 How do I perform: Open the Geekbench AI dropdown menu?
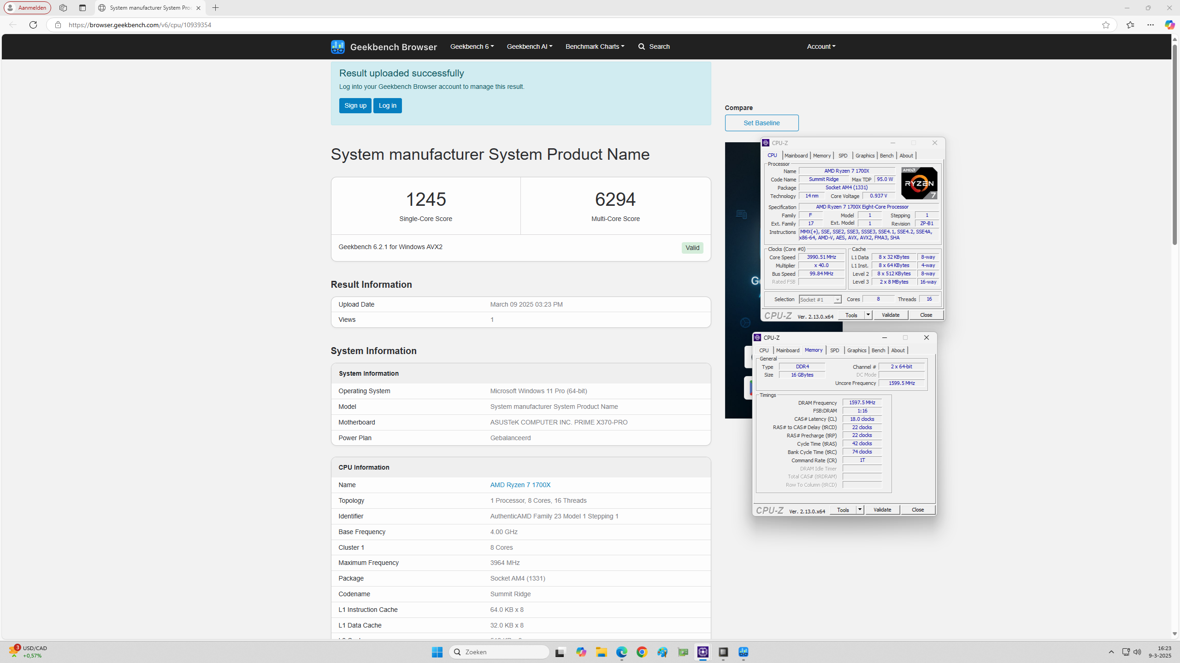[530, 47]
